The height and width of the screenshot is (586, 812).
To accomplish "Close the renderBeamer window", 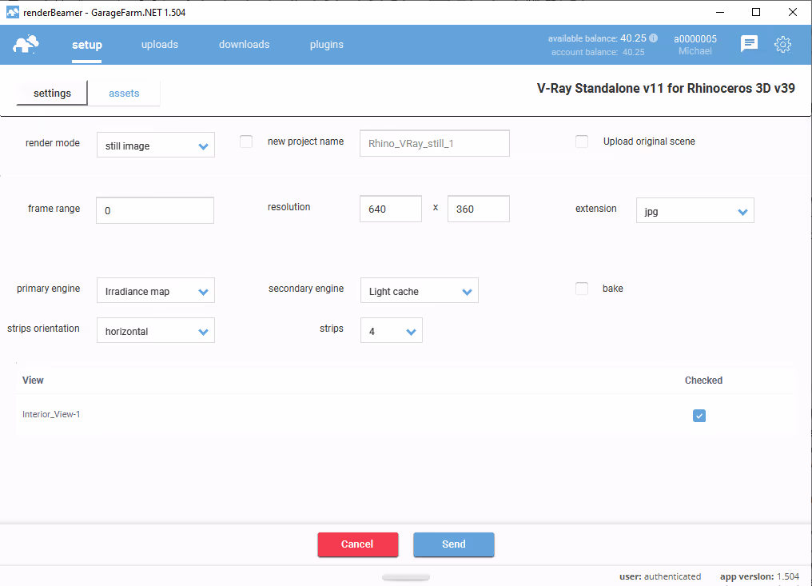I will [x=792, y=12].
